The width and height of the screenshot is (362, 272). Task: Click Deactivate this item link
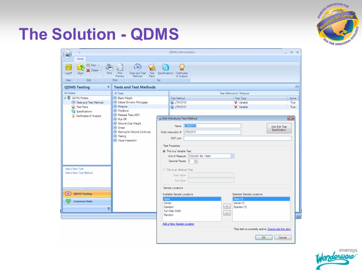[x=279, y=229]
